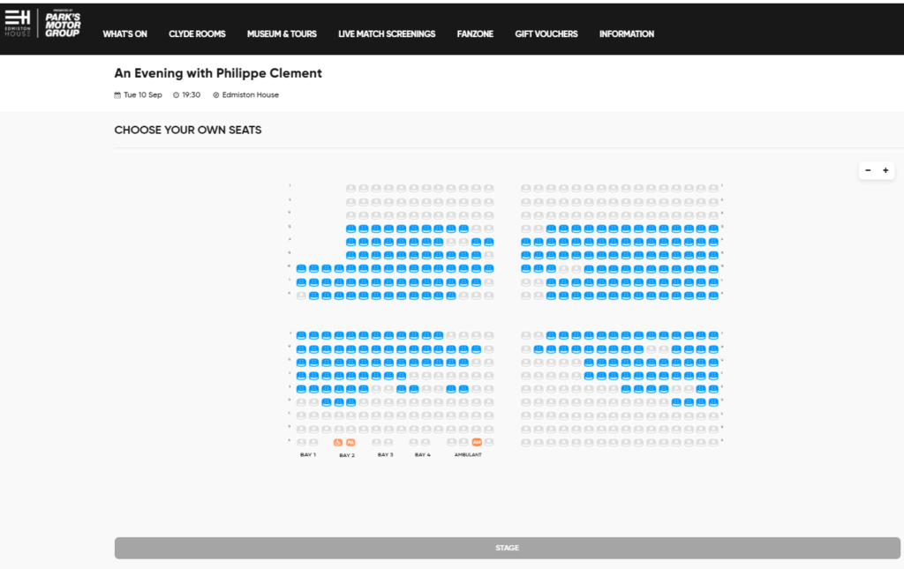This screenshot has width=904, height=569.
Task: Click the calendar icon beside Tue 10 Sep
Action: tap(117, 95)
